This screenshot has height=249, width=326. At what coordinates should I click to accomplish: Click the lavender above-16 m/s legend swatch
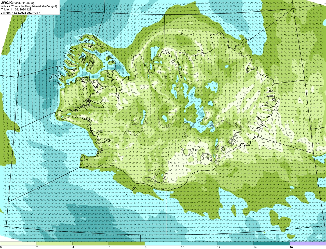pyautogui.click(x=308, y=244)
